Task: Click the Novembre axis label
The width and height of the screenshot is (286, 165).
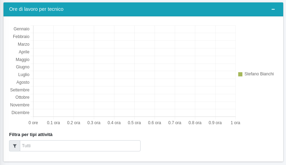Action: click(x=20, y=105)
